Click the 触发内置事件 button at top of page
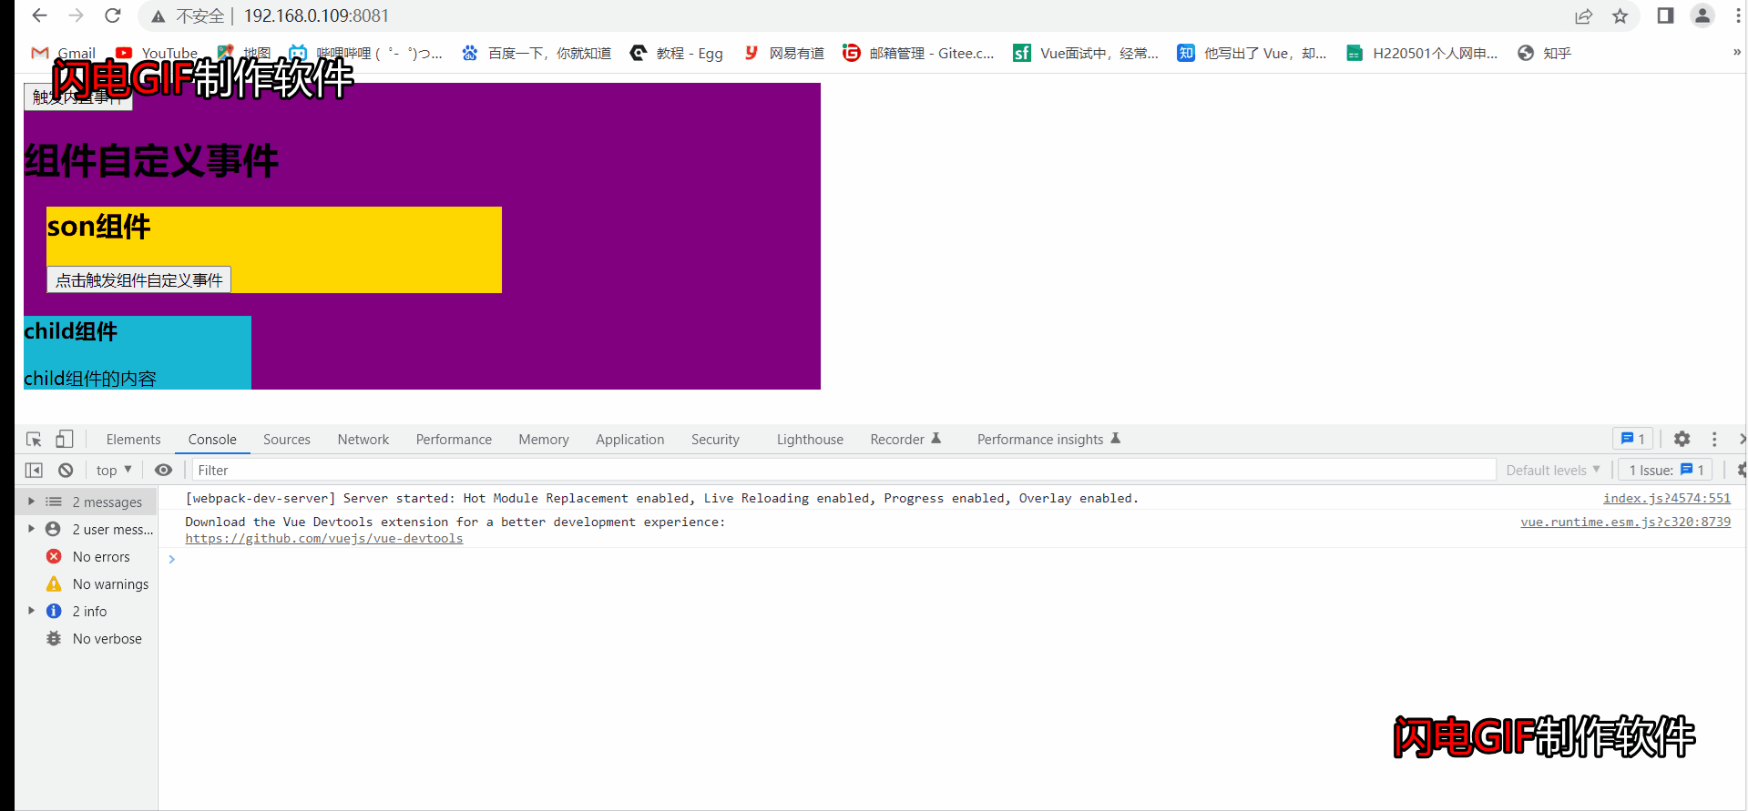Viewport: 1748px width, 811px height. click(78, 96)
